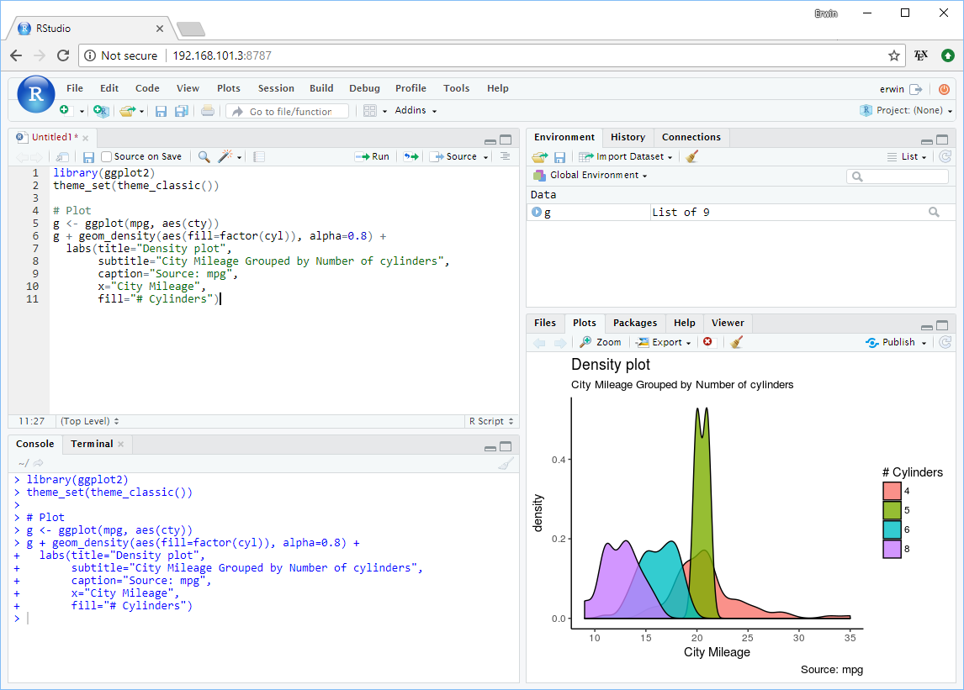This screenshot has width=964, height=690.
Task: Open the Export dropdown in the Plots pane
Action: coord(664,342)
